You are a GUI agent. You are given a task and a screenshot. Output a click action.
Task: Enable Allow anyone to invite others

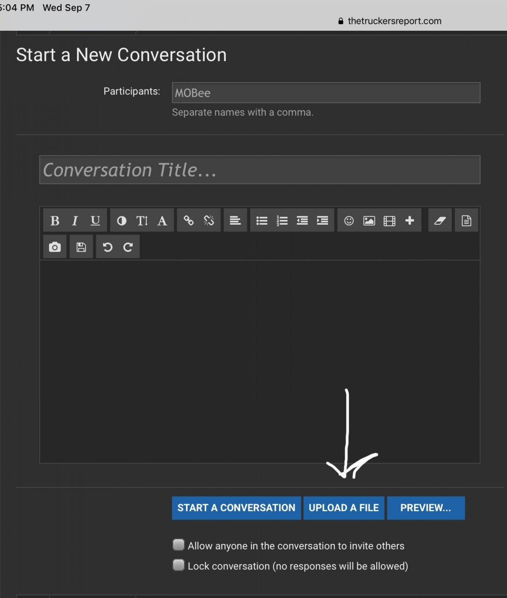179,545
